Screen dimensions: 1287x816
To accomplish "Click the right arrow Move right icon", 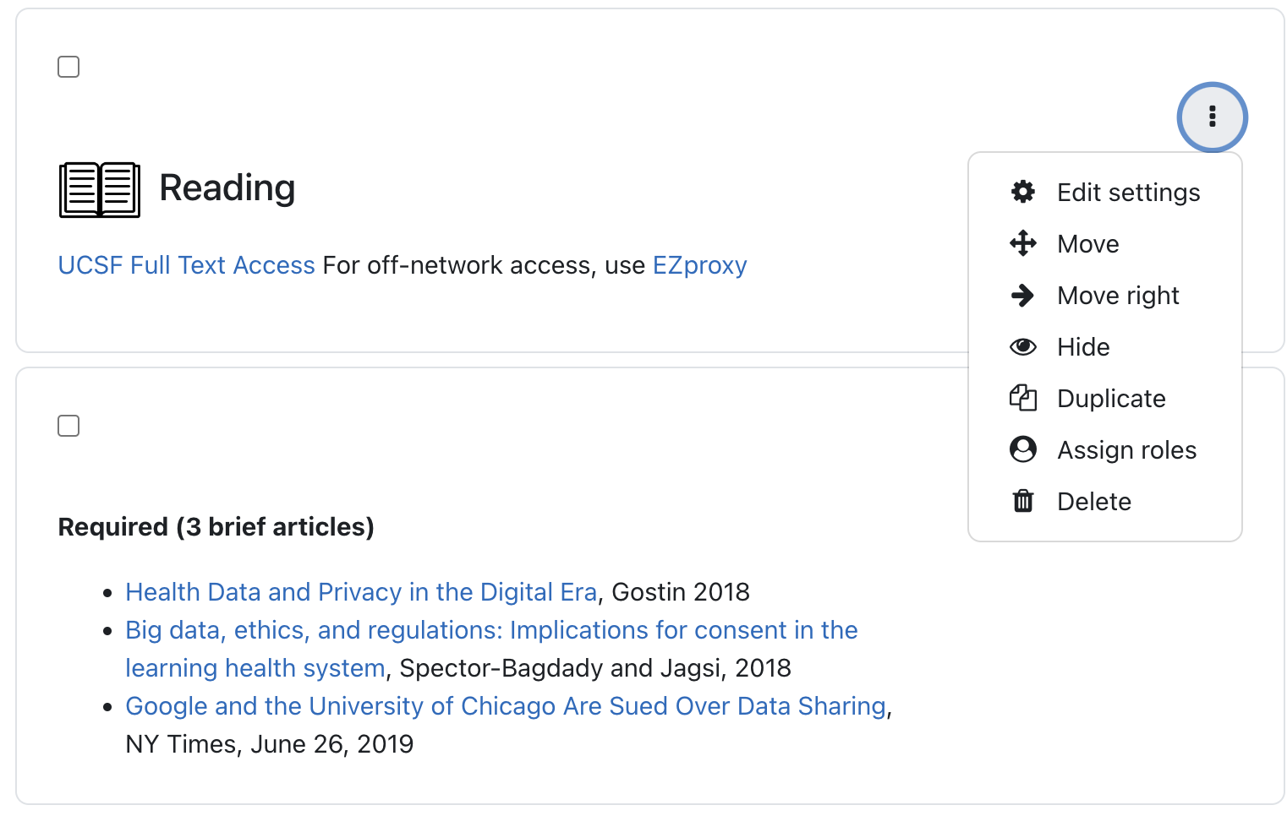I will [1023, 295].
